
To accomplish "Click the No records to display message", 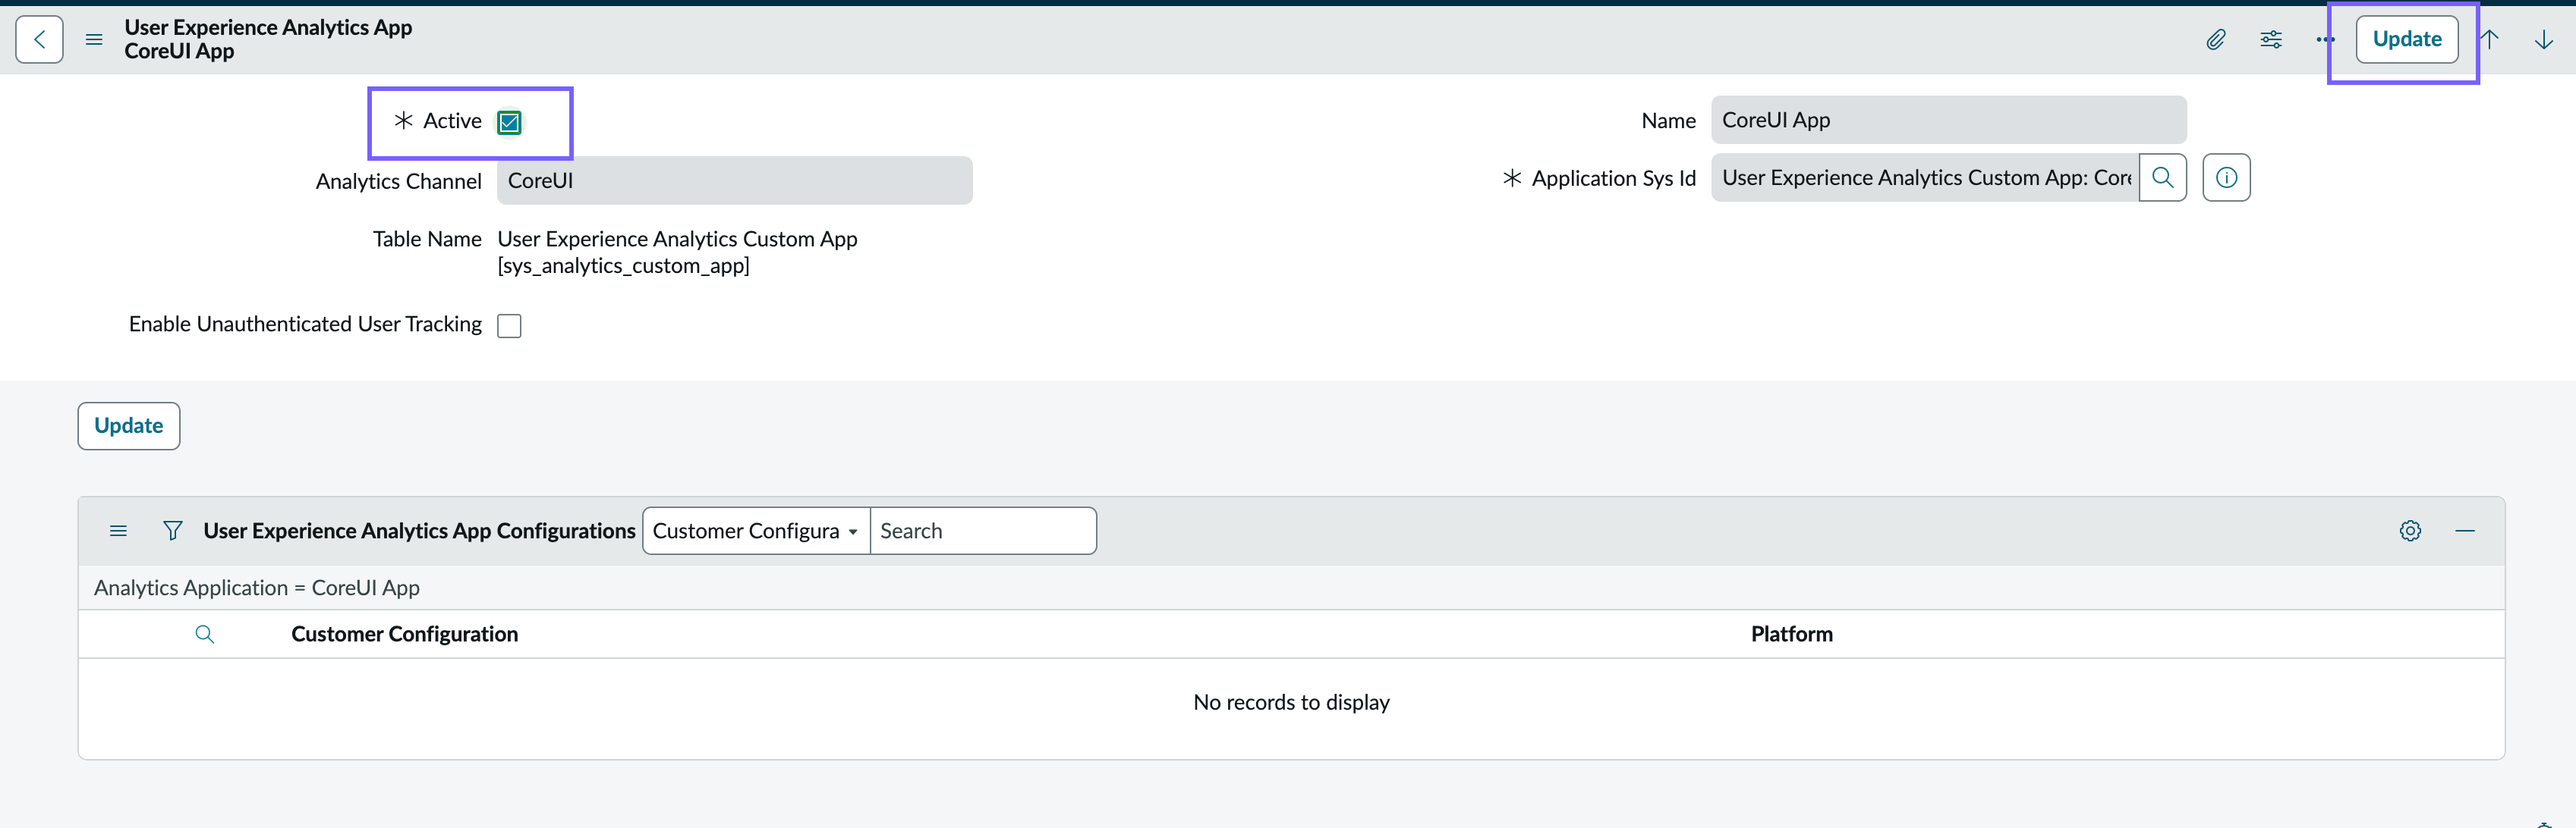I will tap(1291, 703).
